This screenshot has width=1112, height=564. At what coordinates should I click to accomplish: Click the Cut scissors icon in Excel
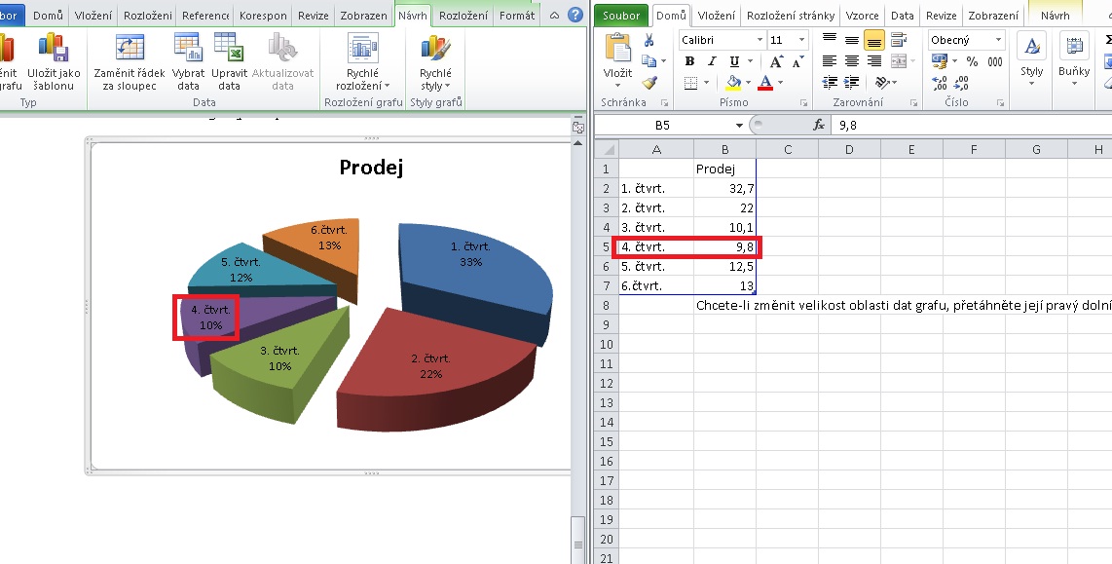click(x=649, y=41)
